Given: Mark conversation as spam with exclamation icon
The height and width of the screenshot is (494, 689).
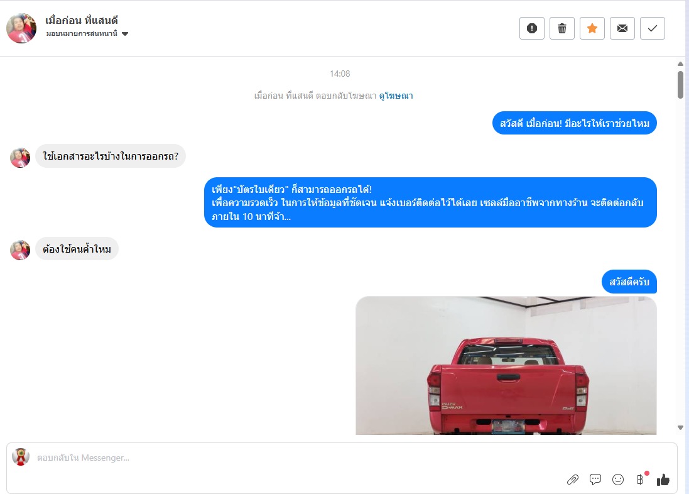Looking at the screenshot, I should pyautogui.click(x=532, y=28).
